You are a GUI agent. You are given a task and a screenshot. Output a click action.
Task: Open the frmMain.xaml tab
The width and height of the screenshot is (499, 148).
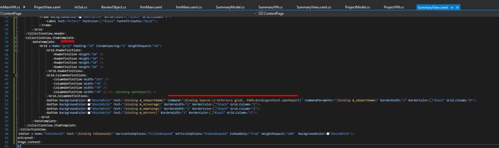point(151,7)
